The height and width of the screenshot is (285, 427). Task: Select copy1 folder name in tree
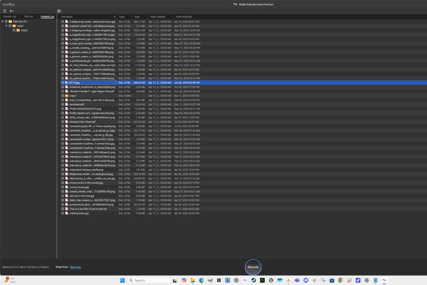(x=20, y=26)
